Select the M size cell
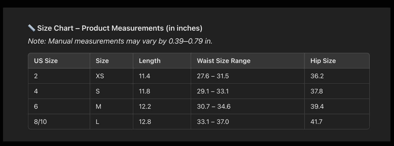394x146 pixels. click(98, 107)
